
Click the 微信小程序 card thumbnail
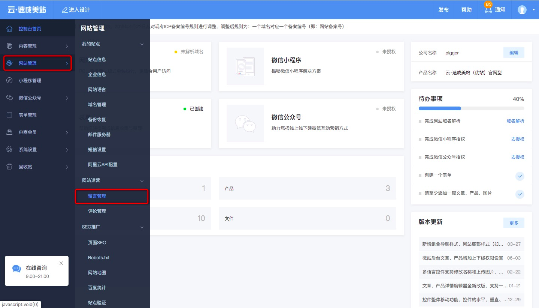tap(245, 66)
